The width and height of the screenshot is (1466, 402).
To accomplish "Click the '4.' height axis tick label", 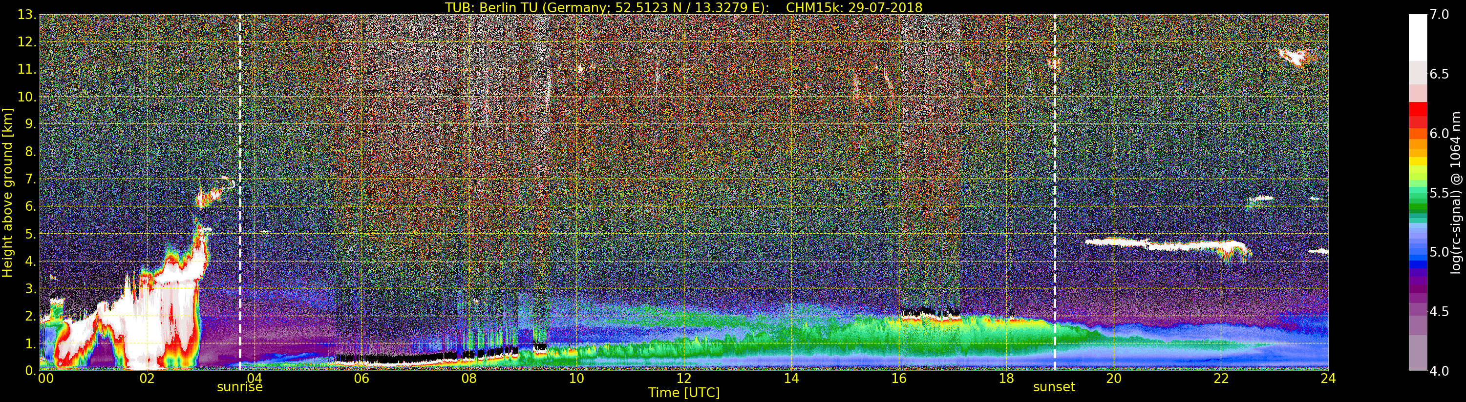I will (30, 261).
